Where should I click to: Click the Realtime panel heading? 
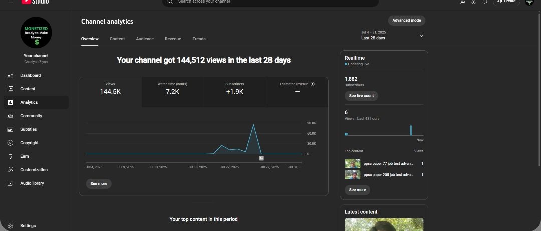[x=354, y=58]
